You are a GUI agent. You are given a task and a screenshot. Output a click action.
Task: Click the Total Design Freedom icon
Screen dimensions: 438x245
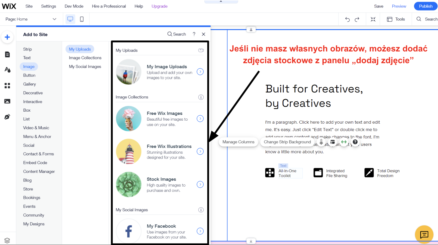tap(369, 173)
